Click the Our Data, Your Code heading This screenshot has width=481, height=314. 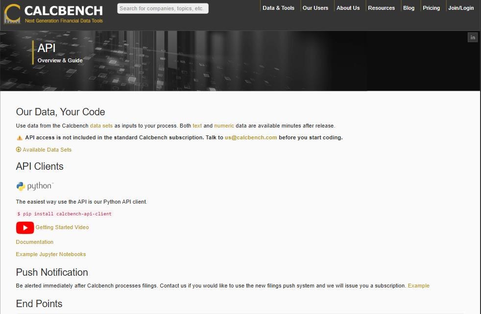coord(60,112)
